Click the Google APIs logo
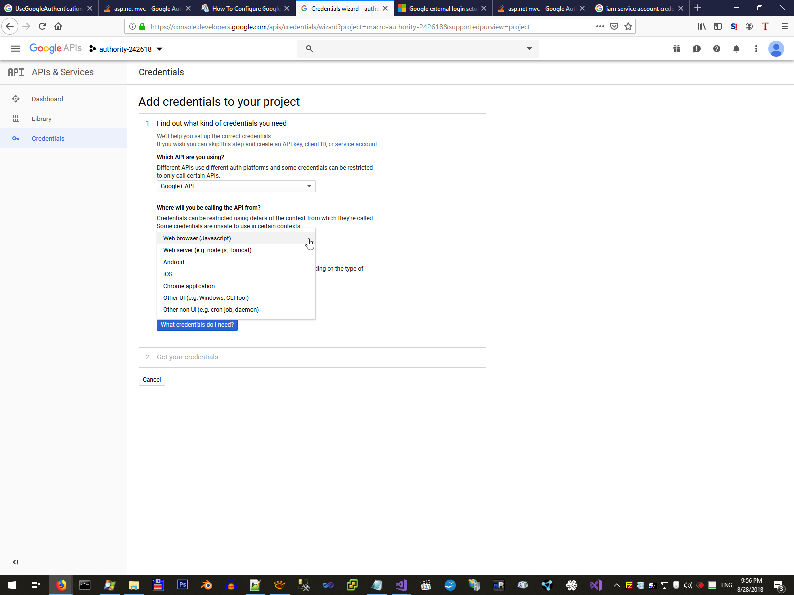Viewport: 794px width, 595px height. coord(56,48)
